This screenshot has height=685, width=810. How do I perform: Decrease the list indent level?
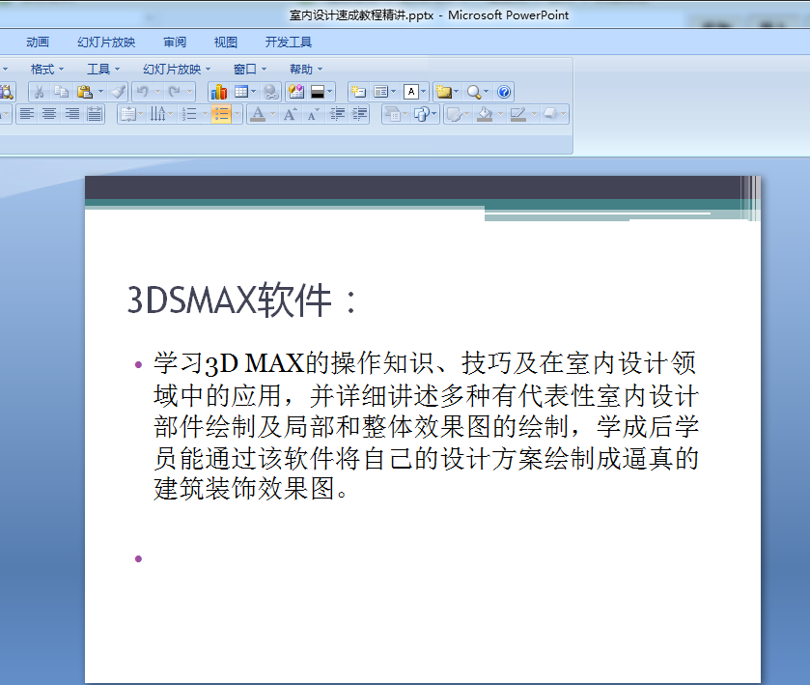point(337,114)
